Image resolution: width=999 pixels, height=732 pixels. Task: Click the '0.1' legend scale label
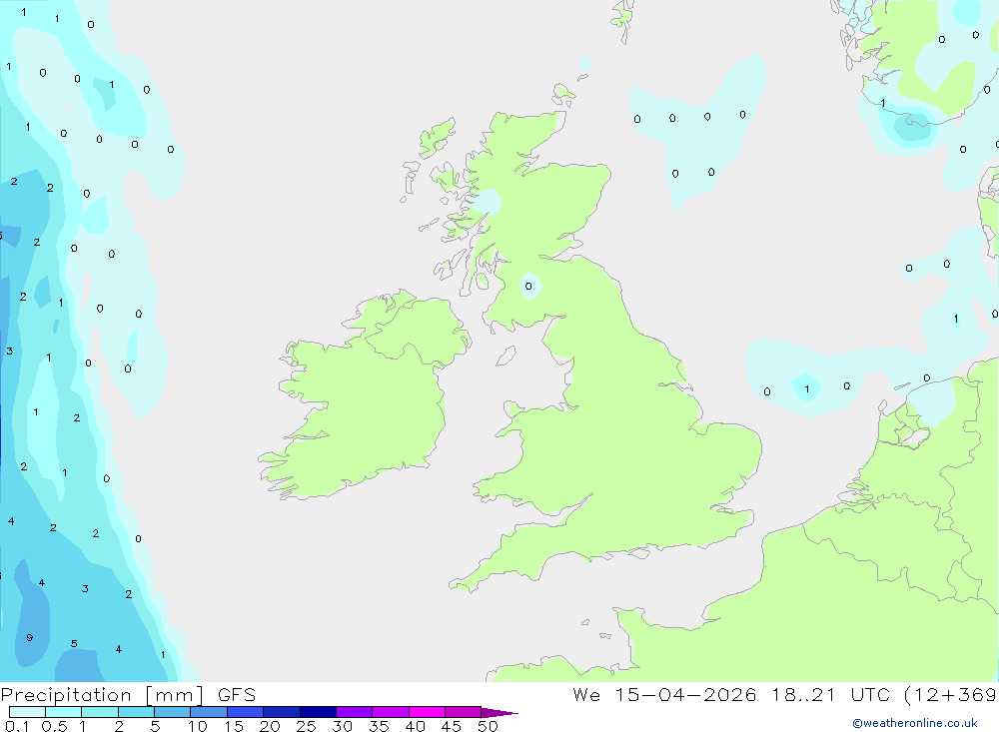coord(17,726)
